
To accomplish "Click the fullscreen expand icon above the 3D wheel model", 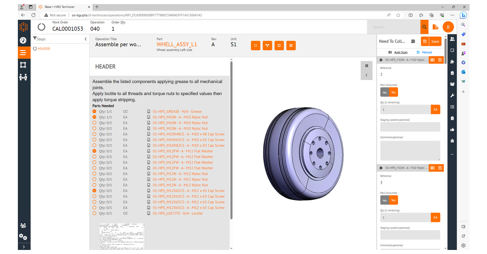I will (366, 65).
